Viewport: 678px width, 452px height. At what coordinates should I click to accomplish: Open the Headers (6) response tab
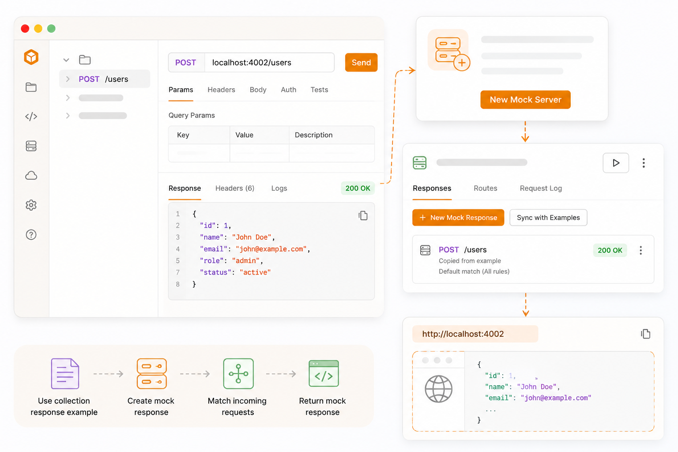point(235,188)
